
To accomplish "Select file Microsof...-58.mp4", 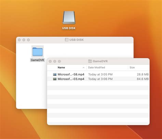I will click(x=71, y=74).
